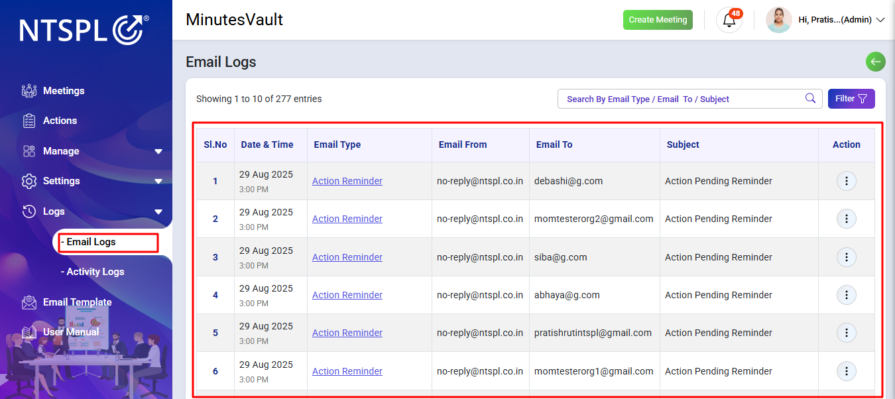Click the Create Meeting button
The width and height of the screenshot is (895, 399).
click(x=658, y=20)
